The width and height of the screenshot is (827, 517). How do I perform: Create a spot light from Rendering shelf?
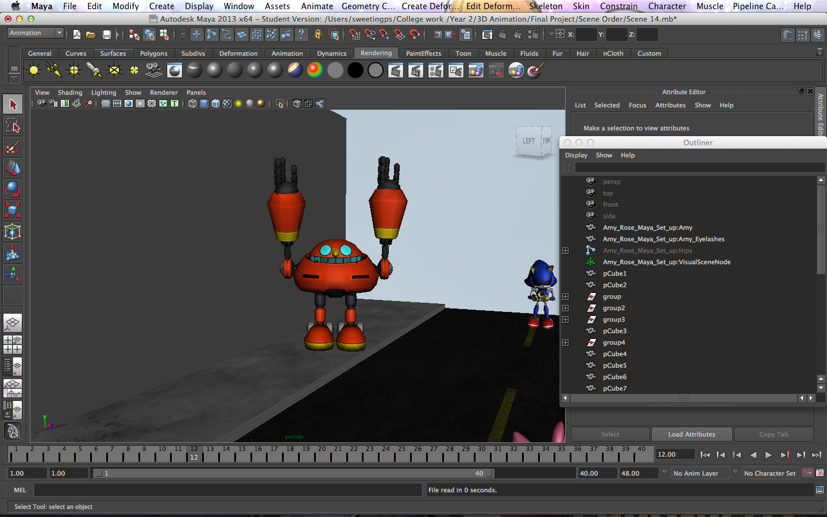coord(94,70)
